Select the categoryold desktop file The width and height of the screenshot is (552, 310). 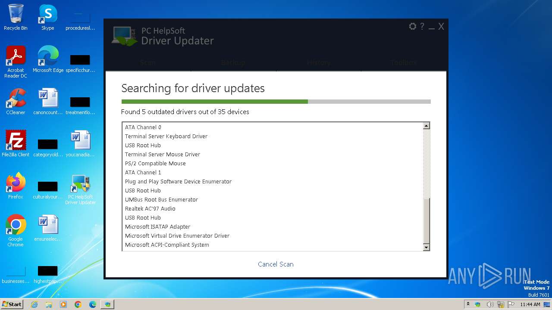point(48,147)
